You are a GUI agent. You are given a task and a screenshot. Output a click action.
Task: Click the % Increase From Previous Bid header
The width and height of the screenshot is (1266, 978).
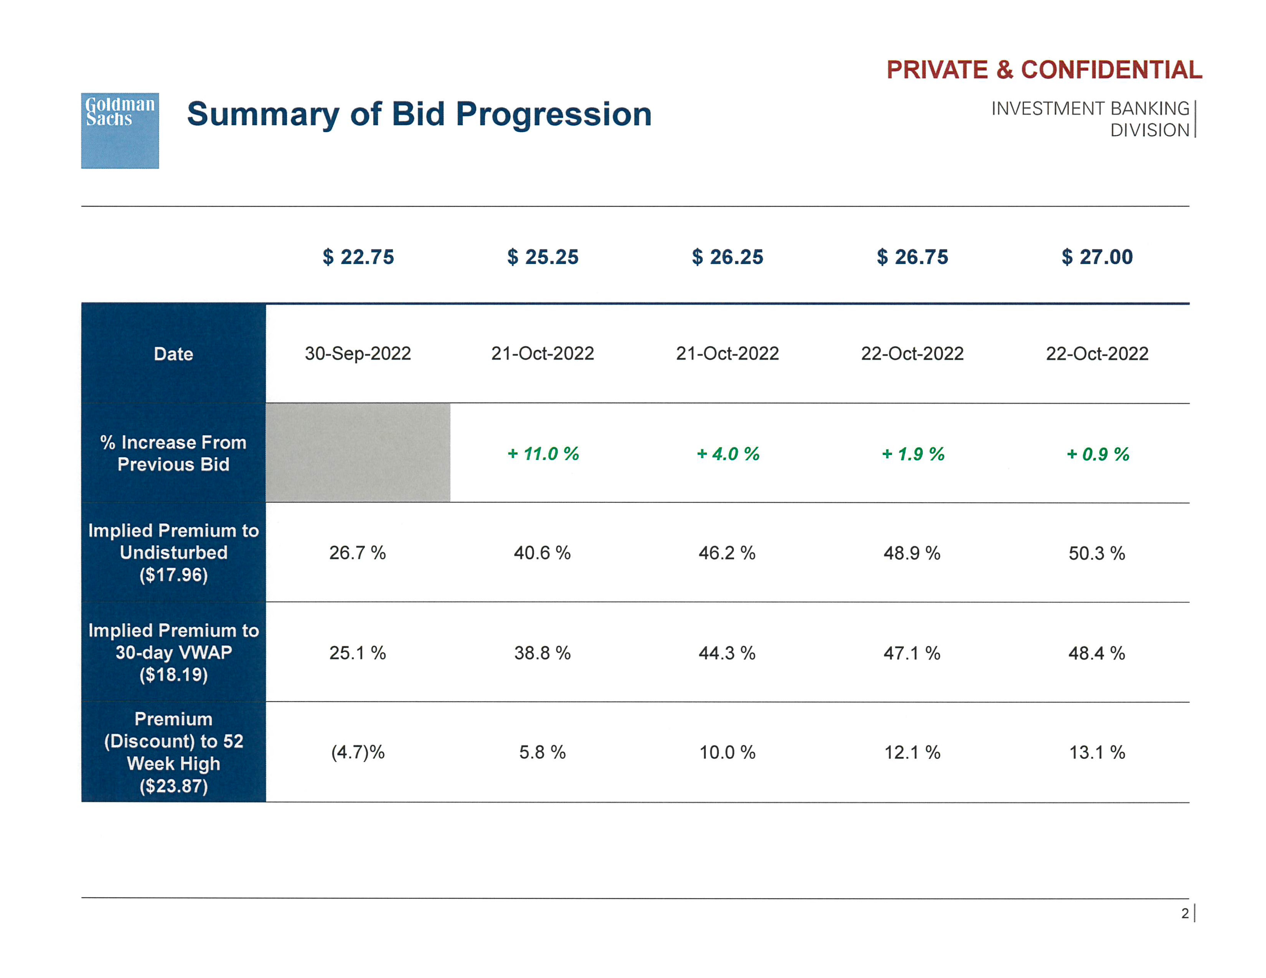(173, 453)
